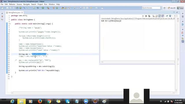
Task: Click the Console vertical scrollbar down arrow
Action: click(x=178, y=59)
